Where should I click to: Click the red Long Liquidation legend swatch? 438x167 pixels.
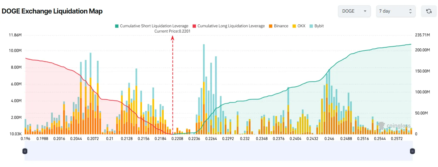coord(194,26)
